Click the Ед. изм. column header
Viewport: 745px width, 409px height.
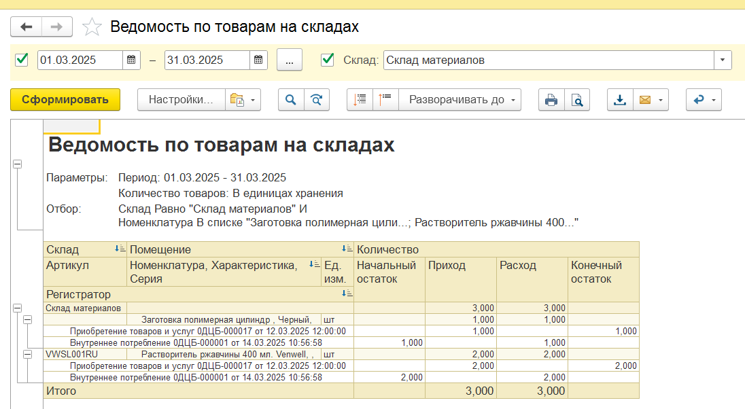337,272
